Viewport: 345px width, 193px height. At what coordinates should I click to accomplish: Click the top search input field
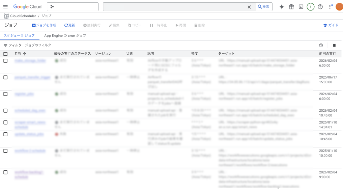tap(175, 7)
